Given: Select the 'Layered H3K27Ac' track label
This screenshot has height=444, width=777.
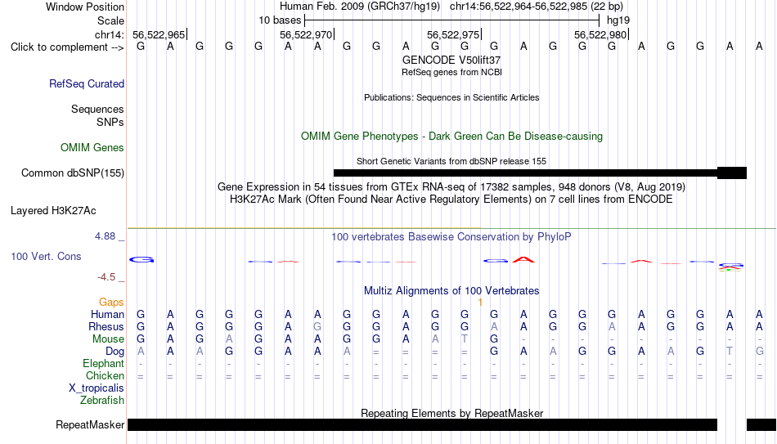Looking at the screenshot, I should click(53, 211).
